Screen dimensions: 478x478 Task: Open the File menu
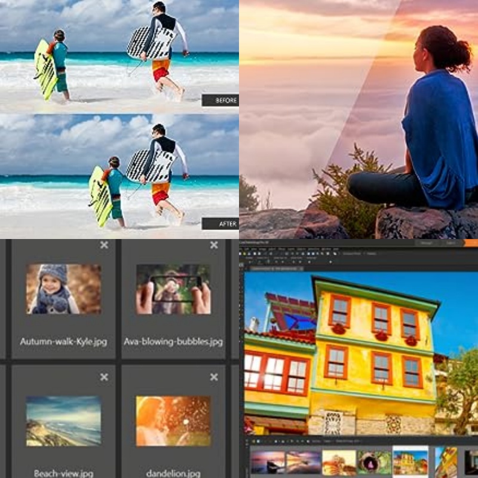pos(241,249)
